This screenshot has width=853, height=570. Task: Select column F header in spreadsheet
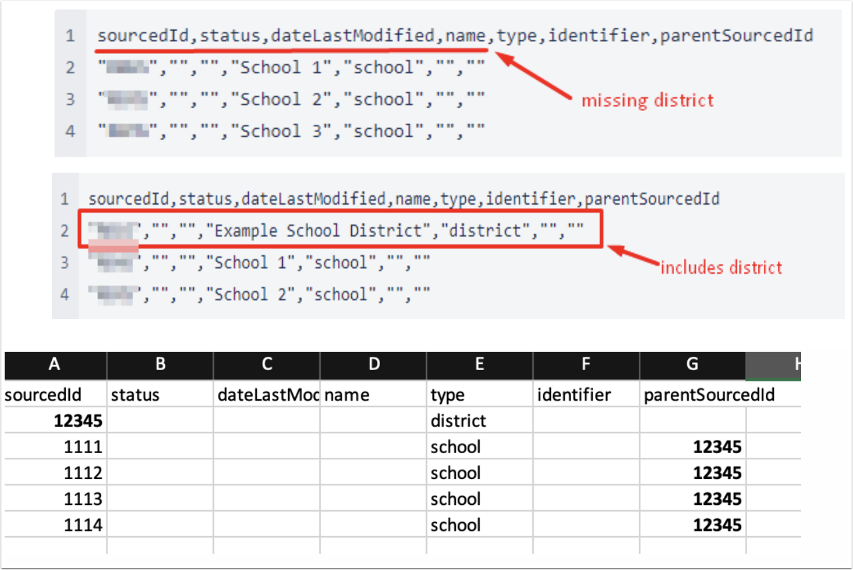pos(586,365)
